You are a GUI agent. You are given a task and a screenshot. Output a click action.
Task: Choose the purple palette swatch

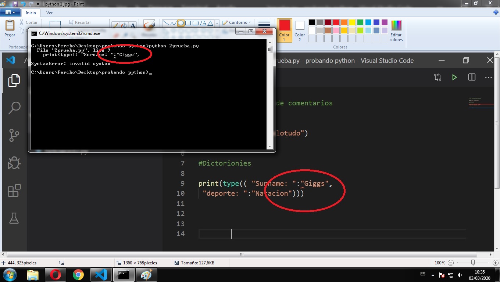click(x=385, y=22)
